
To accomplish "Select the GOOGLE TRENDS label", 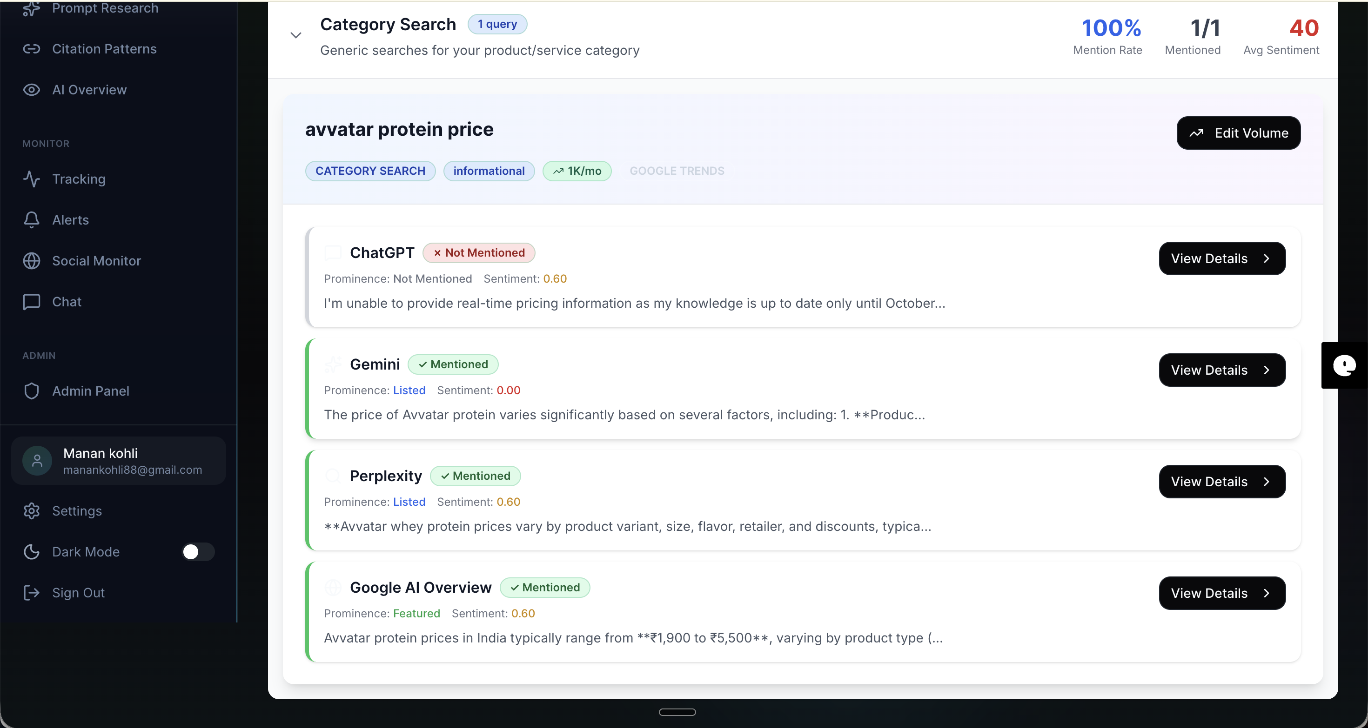I will point(677,170).
